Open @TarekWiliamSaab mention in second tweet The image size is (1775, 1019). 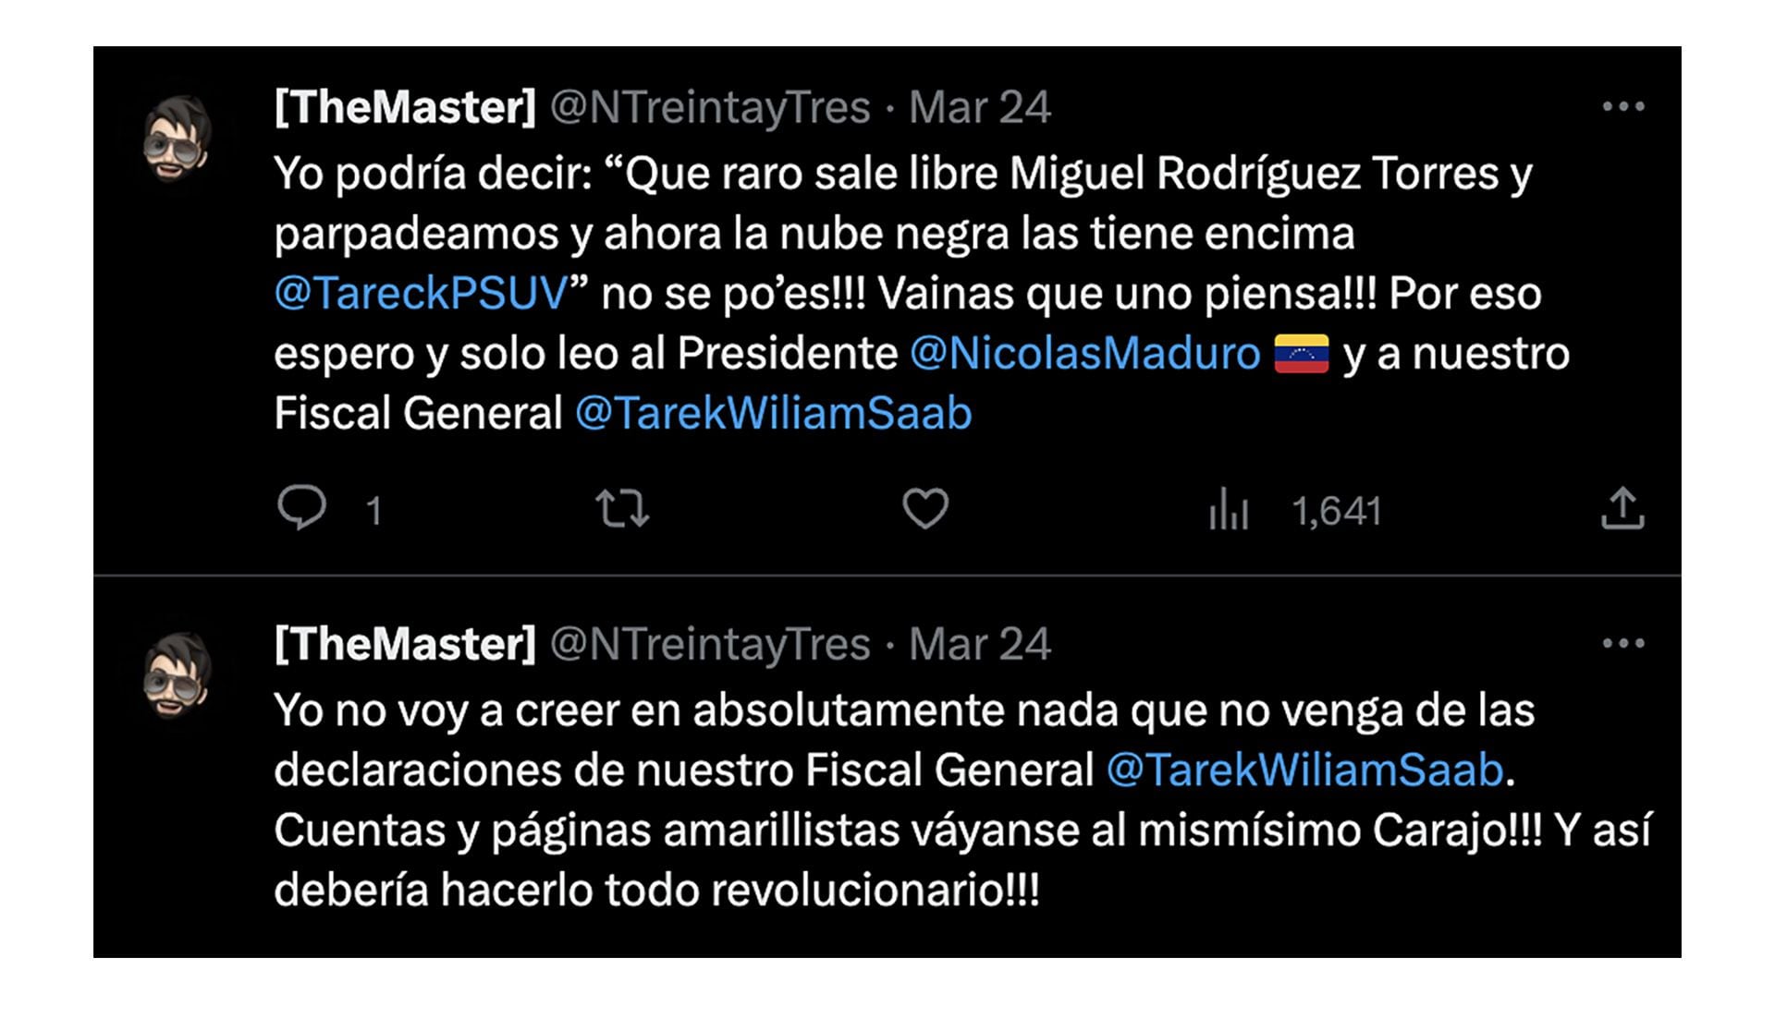(1304, 770)
